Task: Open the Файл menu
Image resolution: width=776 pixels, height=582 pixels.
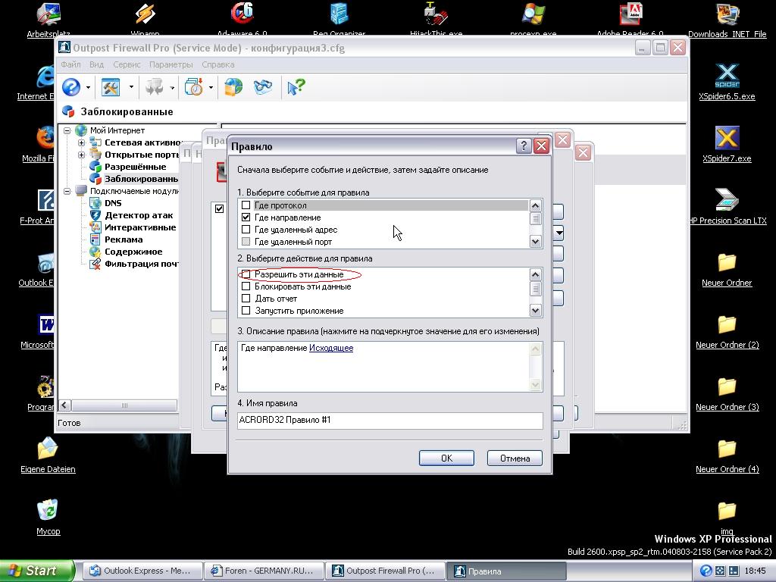Action: [x=70, y=65]
